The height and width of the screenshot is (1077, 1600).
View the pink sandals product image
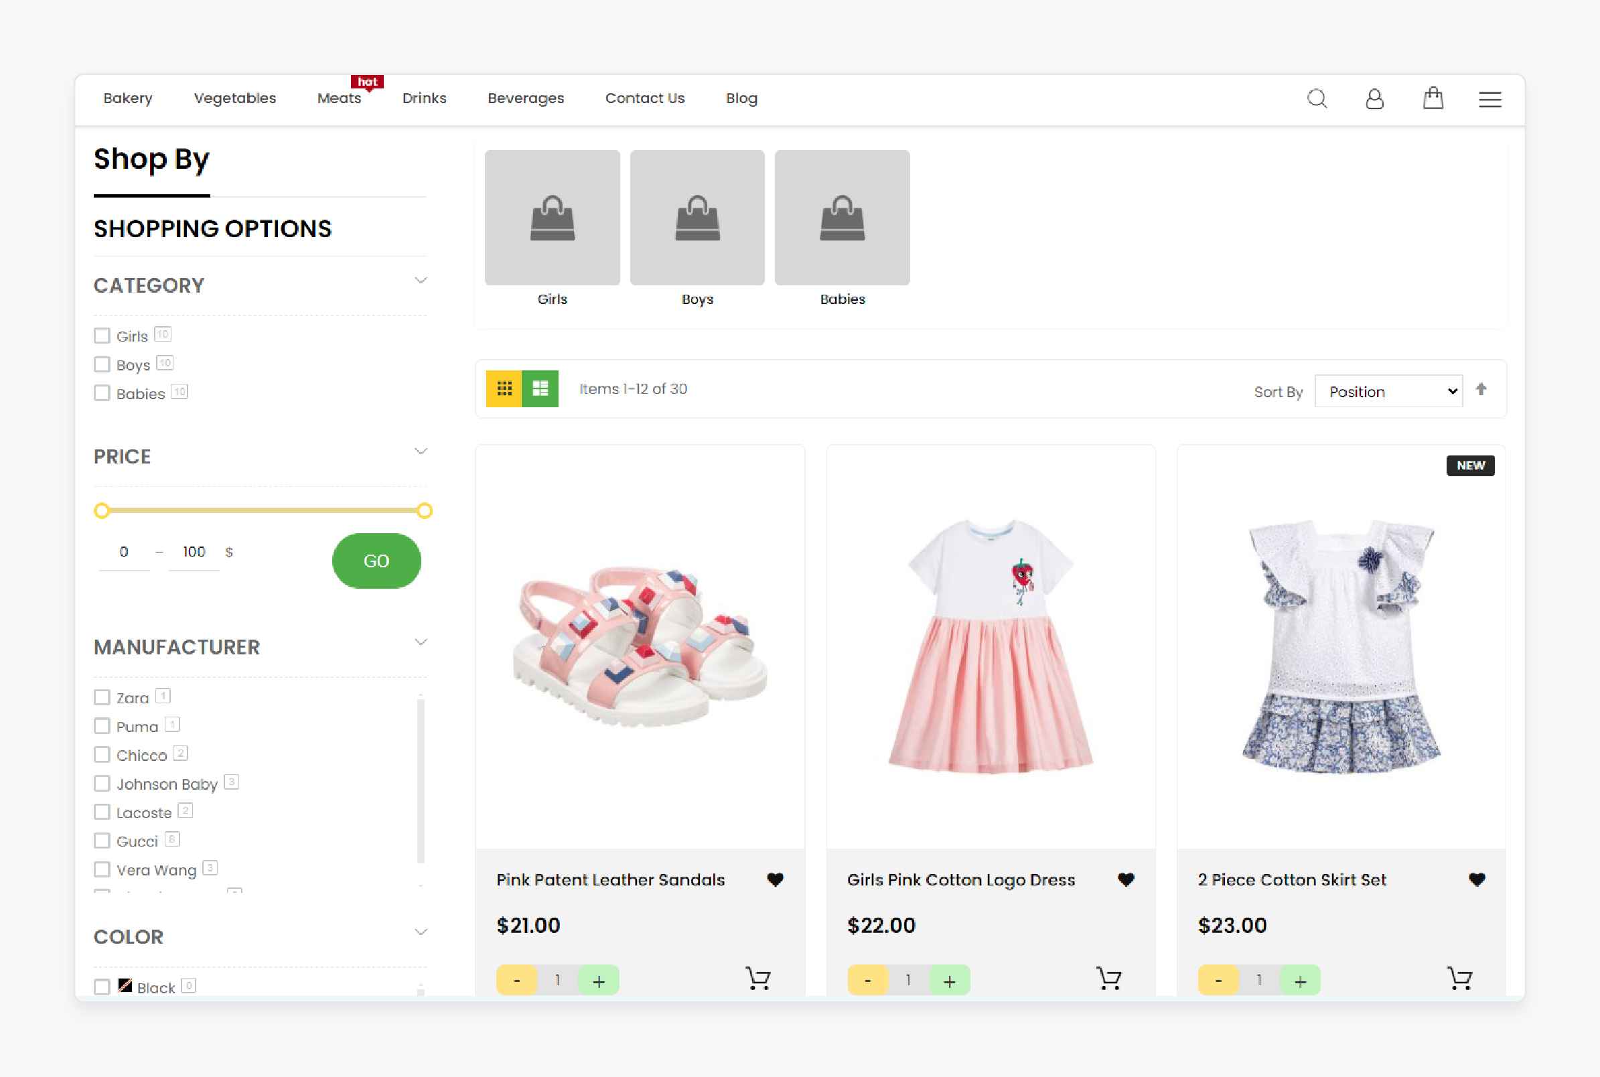pos(640,646)
